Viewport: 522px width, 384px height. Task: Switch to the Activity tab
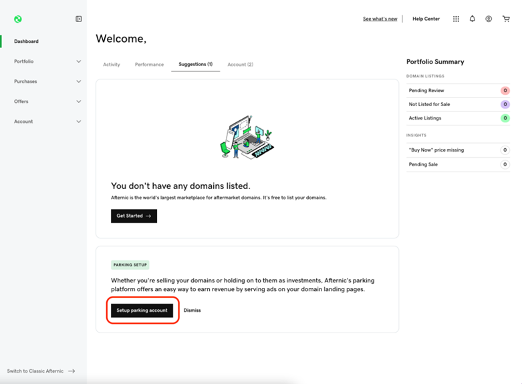pos(112,65)
